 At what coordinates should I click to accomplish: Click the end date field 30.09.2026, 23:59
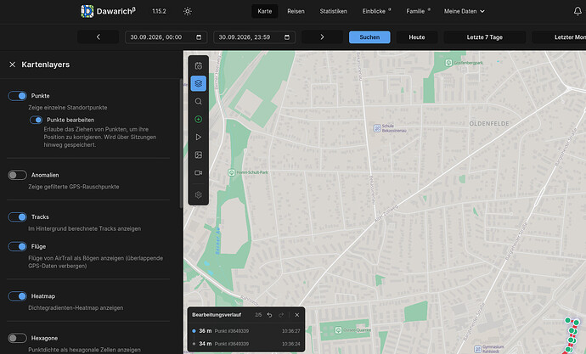(x=254, y=37)
